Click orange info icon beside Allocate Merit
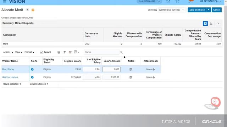The image size is (227, 127). coord(33,10)
